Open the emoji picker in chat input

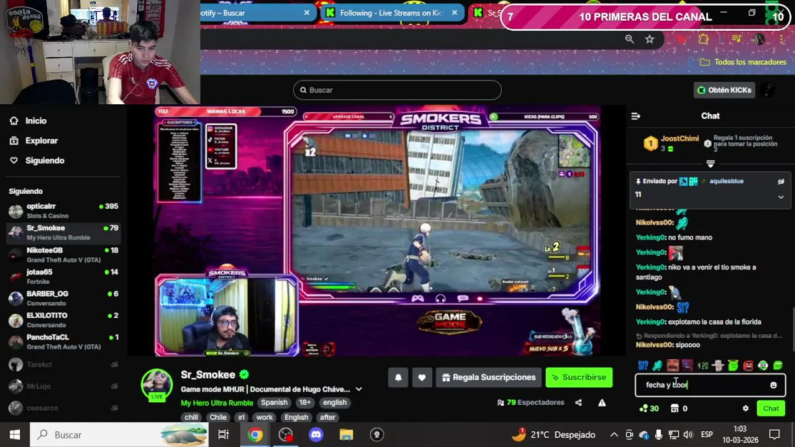tap(773, 385)
